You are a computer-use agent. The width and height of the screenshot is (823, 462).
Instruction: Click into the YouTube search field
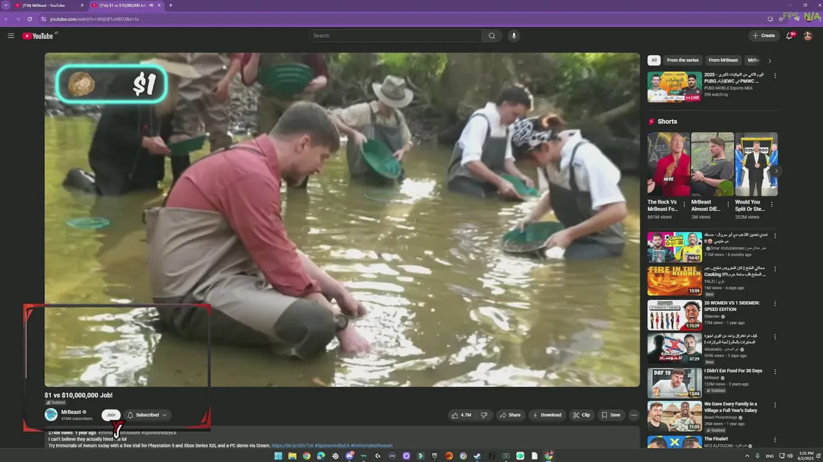394,36
